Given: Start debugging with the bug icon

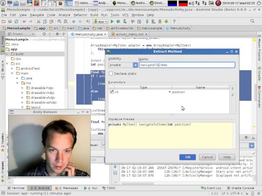Looking at the screenshot, I should 118,22.
